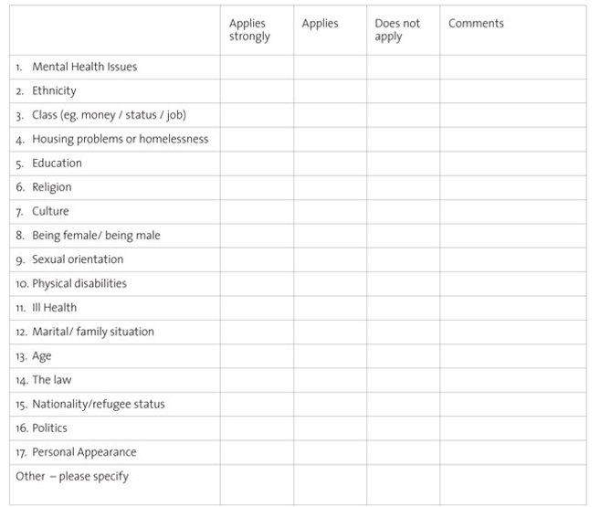Click Comments field for Sexual orientation

coord(512,259)
